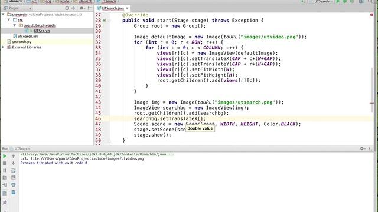This screenshot has height=212, width=378.
Task: Run UTSearch from top toolbar
Action: (338, 1)
